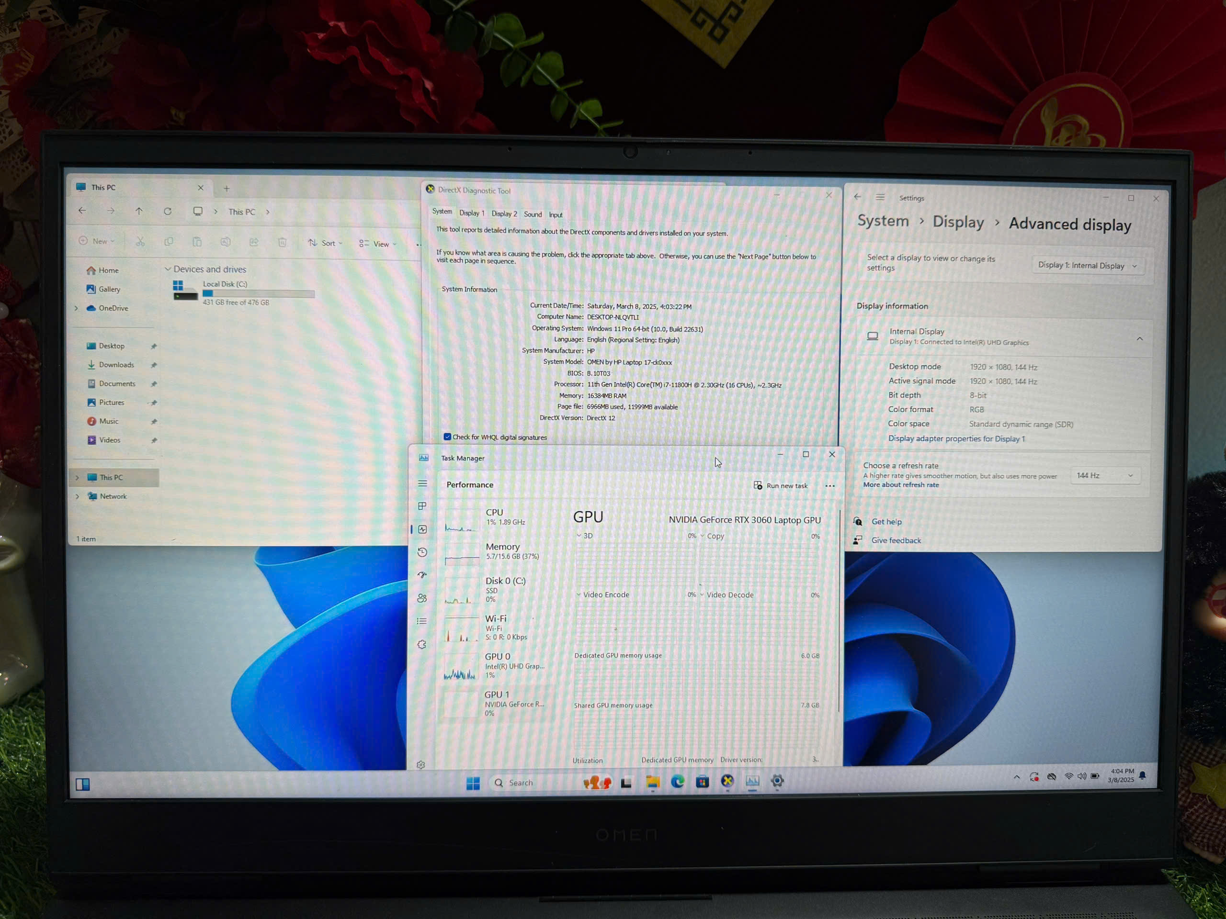The image size is (1226, 919).
Task: Open File Explorer from taskbar
Action: tap(652, 782)
